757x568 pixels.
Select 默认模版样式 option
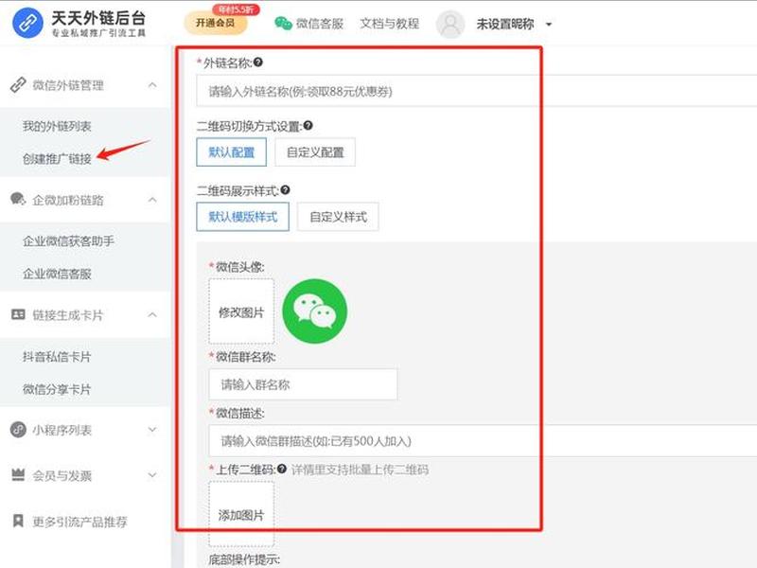tap(243, 217)
